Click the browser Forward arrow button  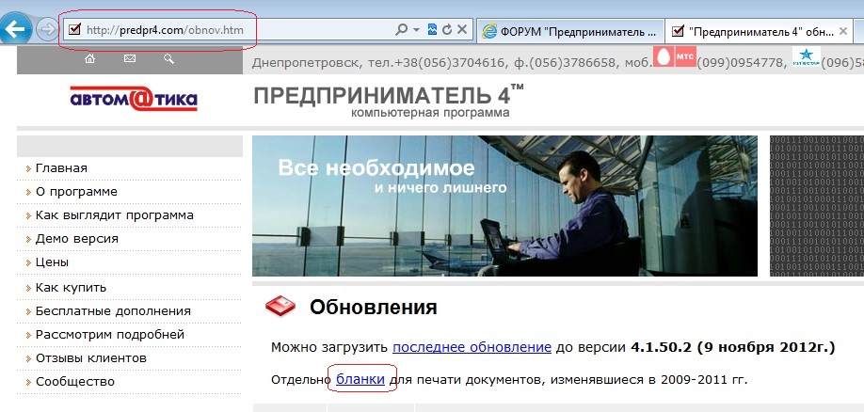(46, 28)
